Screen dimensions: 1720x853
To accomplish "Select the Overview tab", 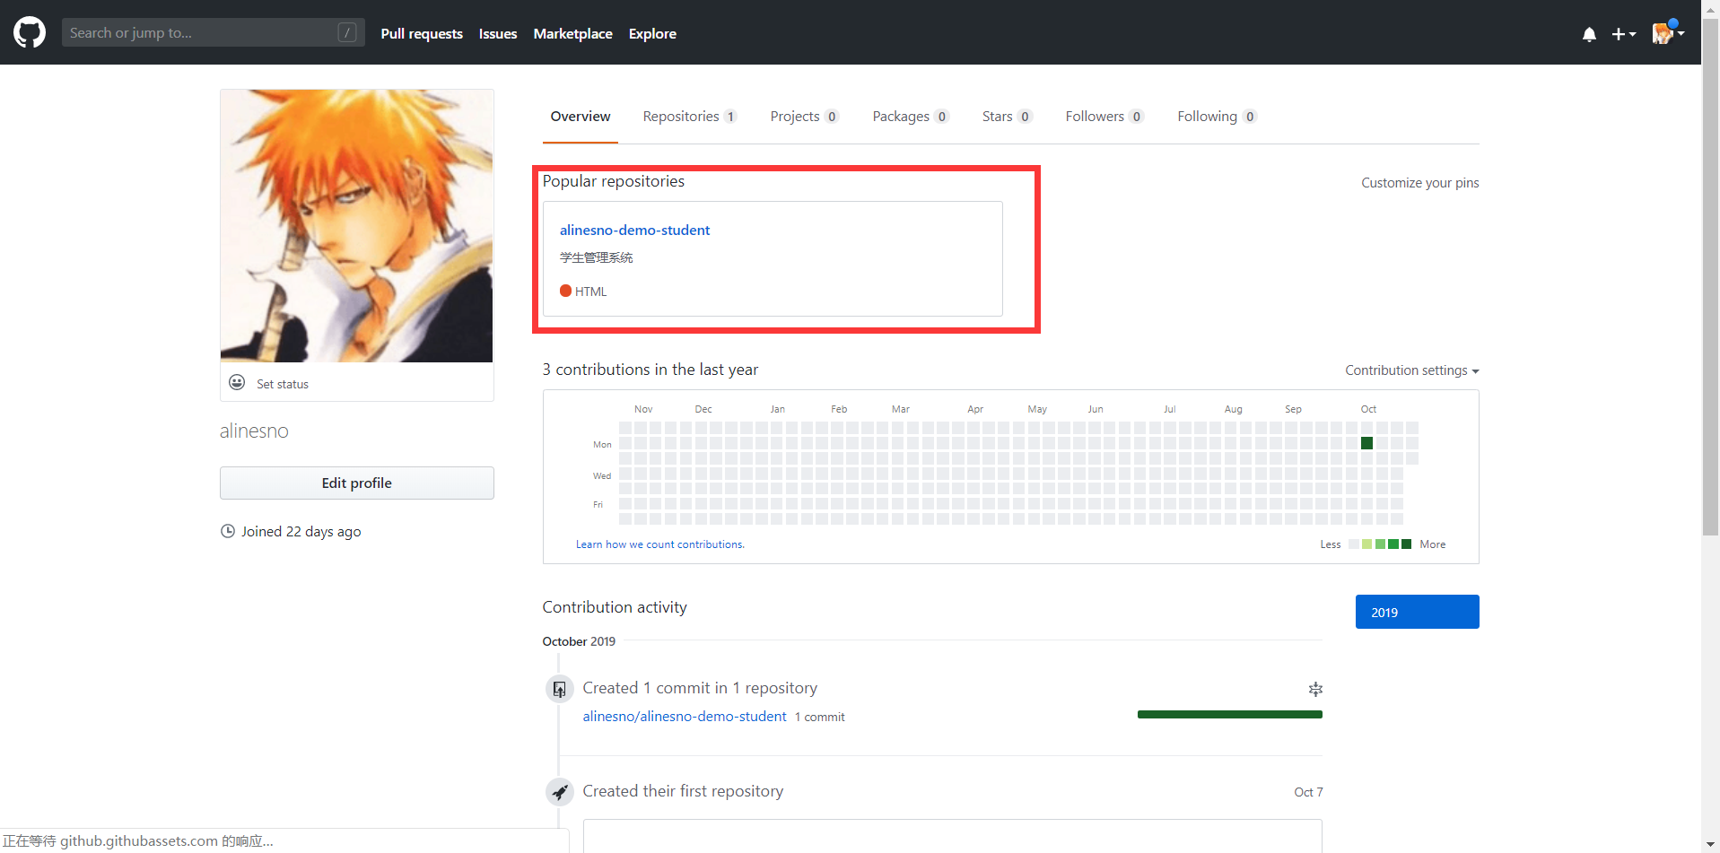I will [x=581, y=117].
